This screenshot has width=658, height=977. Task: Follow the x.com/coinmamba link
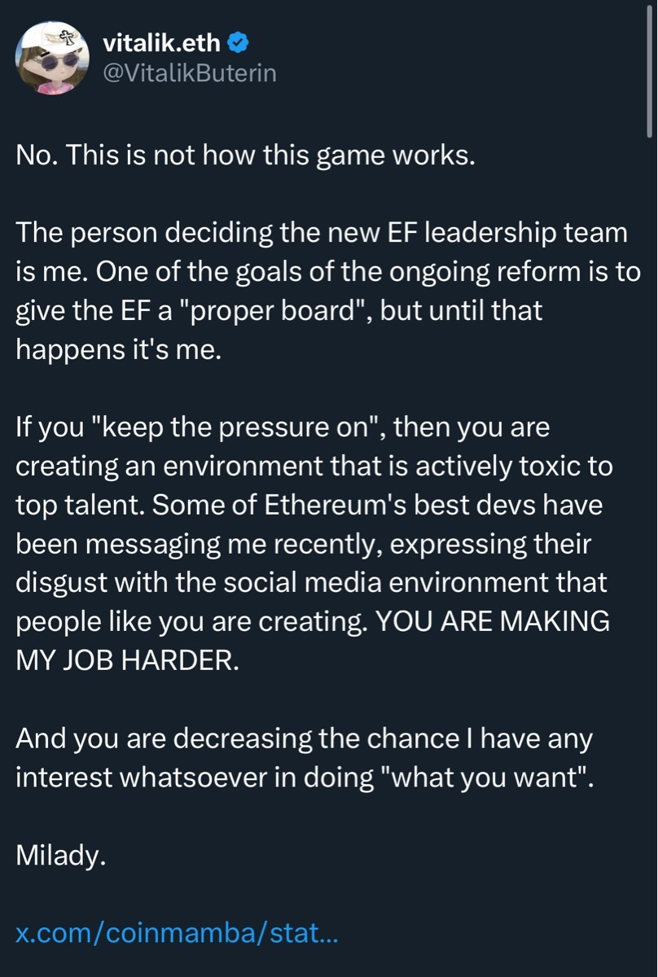[x=177, y=933]
